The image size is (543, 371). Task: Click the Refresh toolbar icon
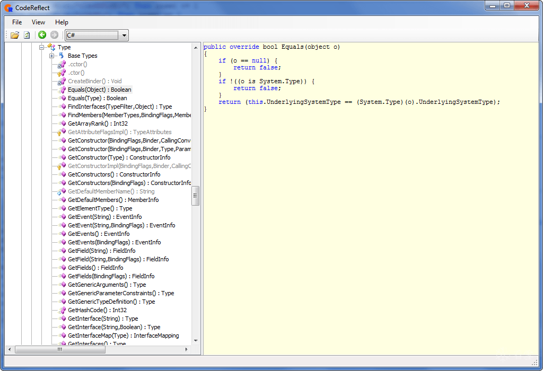tap(27, 35)
